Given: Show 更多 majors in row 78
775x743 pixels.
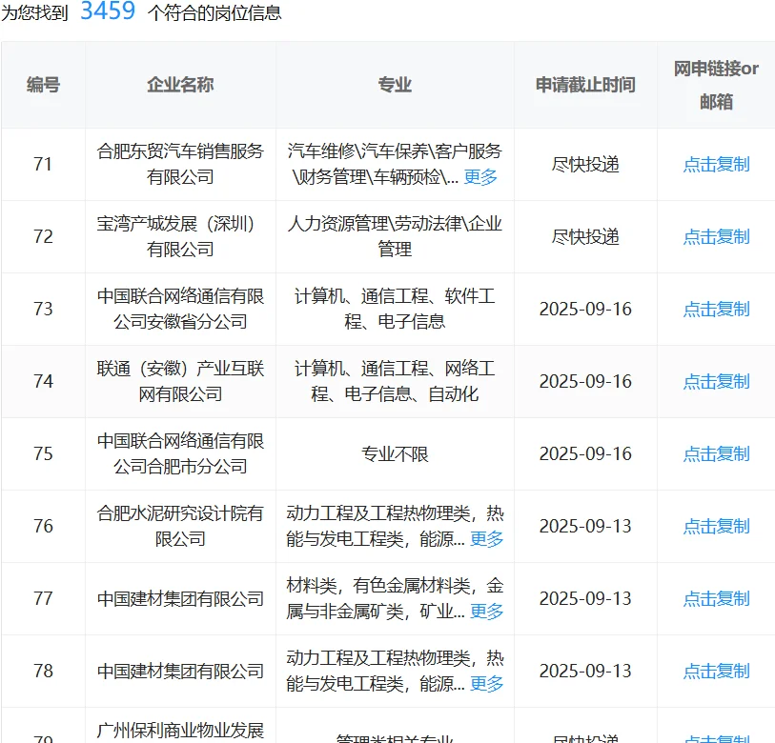Looking at the screenshot, I should coord(486,684).
